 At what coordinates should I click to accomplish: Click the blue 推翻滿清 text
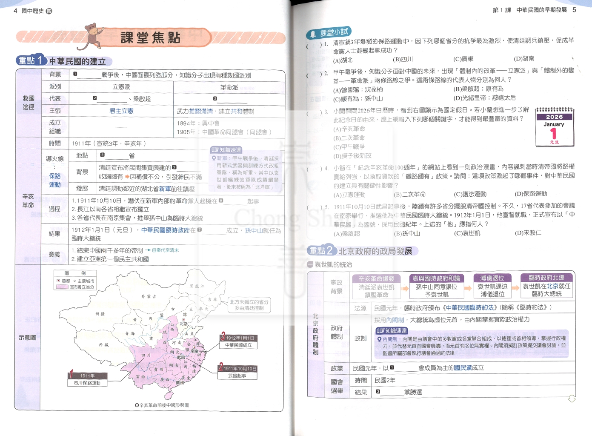(x=201, y=111)
